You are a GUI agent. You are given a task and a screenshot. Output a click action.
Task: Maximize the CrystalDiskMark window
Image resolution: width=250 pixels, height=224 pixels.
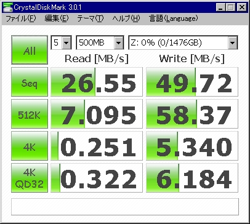pyautogui.click(x=231, y=7)
